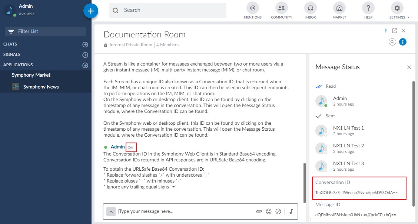Click the Admin sender name in chat
Screen dimensions: 418x224
(117, 147)
